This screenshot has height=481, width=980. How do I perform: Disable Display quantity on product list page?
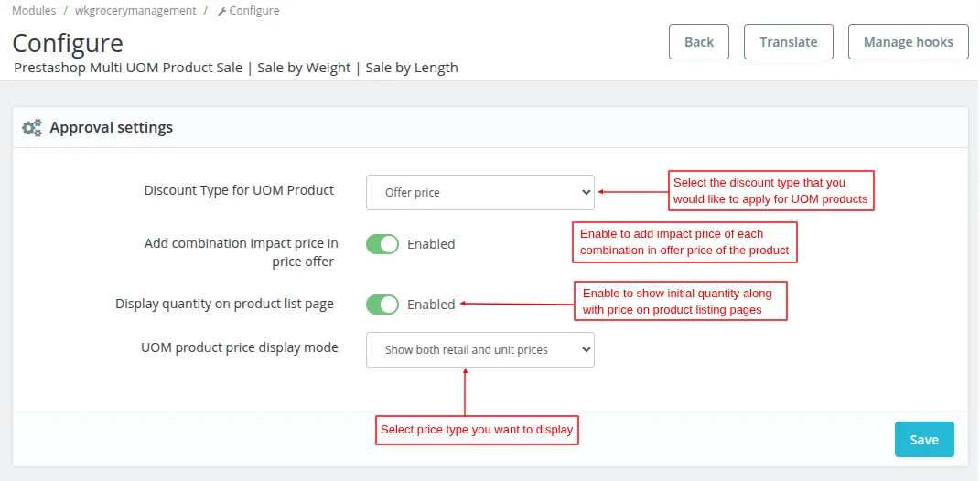[x=382, y=305]
